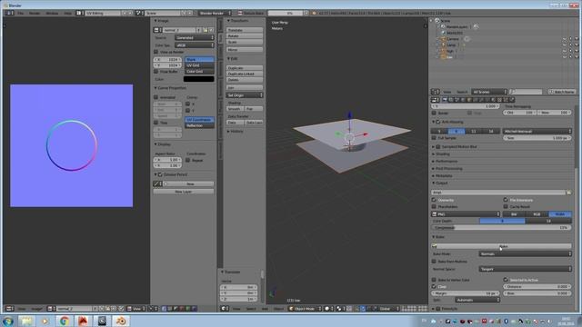Open Chrome from the Windows taskbar
Viewport: 582px width, 327px height.
65,321
